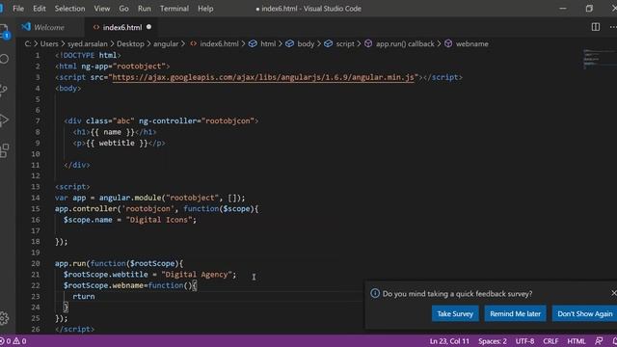The width and height of the screenshot is (617, 347).
Task: Open the Edit menu
Action: click(x=40, y=9)
